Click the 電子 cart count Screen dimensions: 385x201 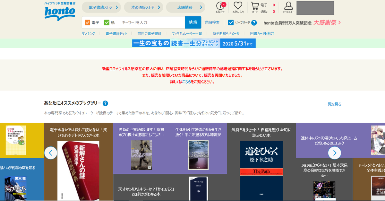coord(274,5)
